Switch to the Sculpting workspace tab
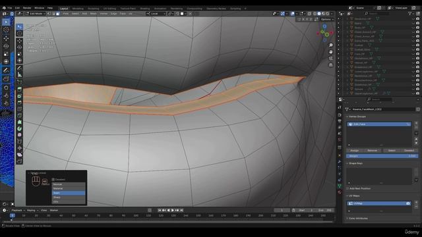The image size is (422, 237). 94,9
